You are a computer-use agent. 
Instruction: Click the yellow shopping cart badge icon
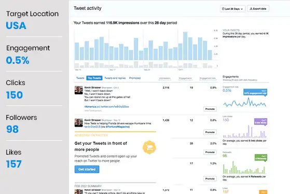point(149,147)
